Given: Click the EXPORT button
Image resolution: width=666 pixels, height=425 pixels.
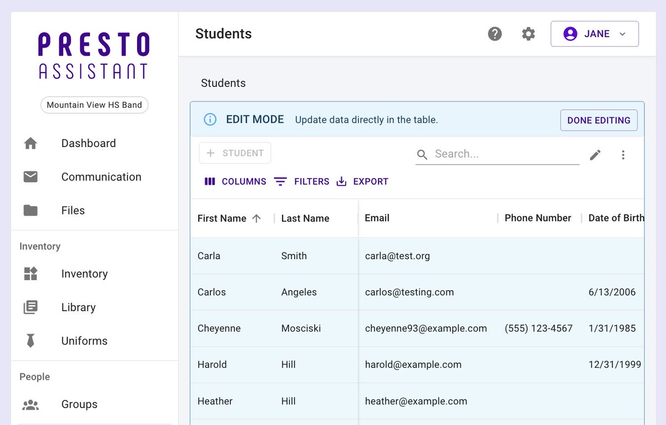Looking at the screenshot, I should pos(362,181).
